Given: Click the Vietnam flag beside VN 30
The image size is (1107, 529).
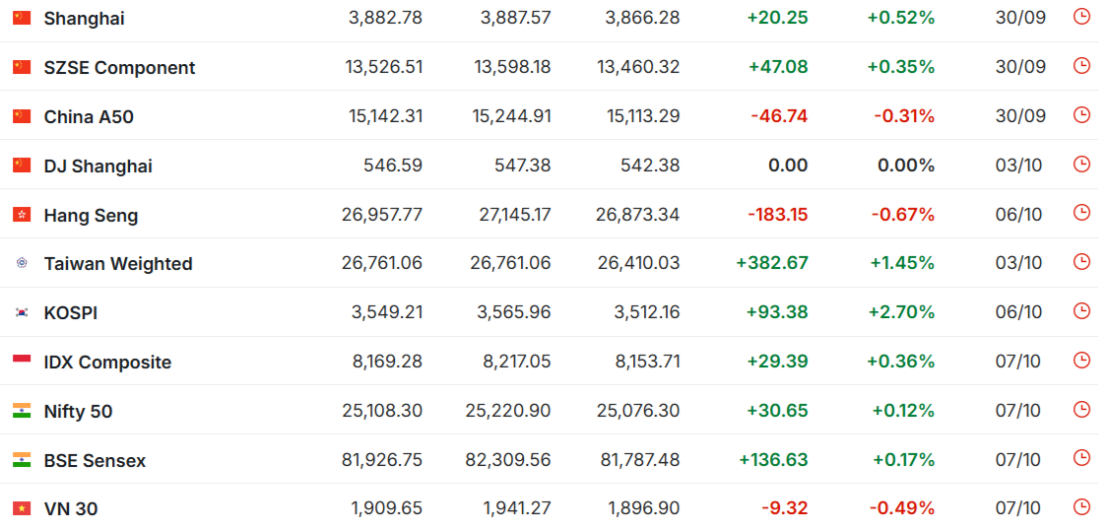Looking at the screenshot, I should (x=22, y=508).
